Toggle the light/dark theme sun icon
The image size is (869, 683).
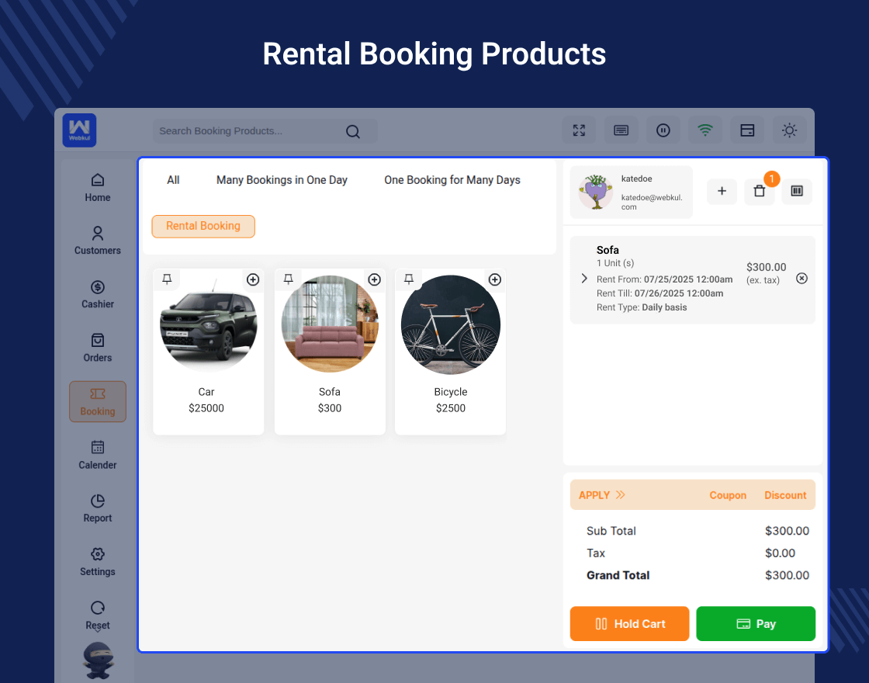click(789, 130)
